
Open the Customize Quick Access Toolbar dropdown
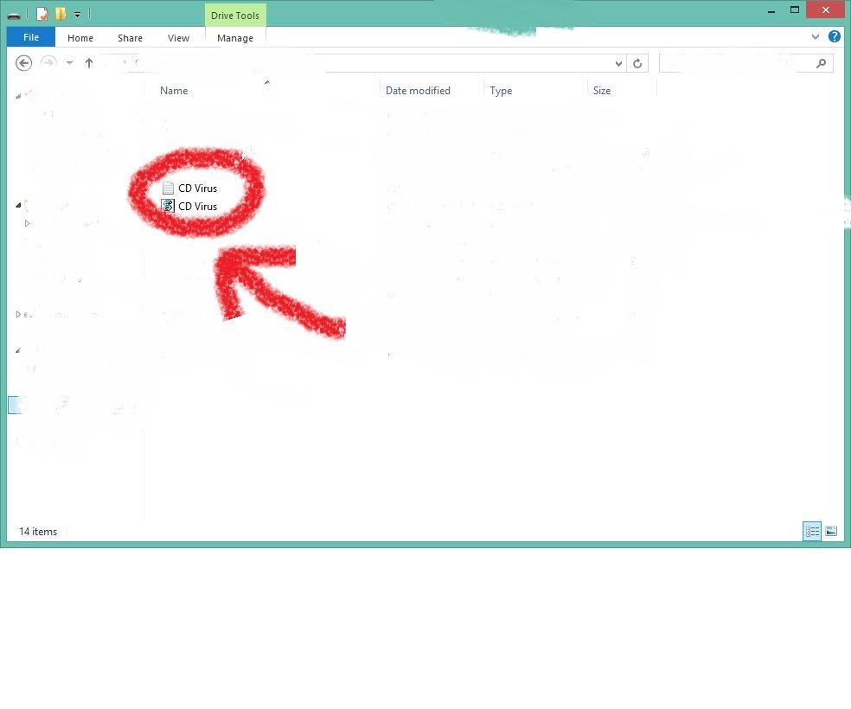77,15
